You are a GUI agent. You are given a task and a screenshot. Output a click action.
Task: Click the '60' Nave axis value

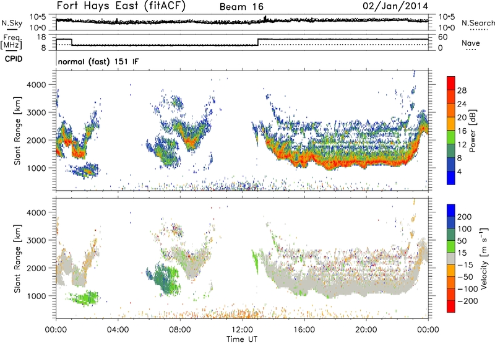pyautogui.click(x=443, y=37)
